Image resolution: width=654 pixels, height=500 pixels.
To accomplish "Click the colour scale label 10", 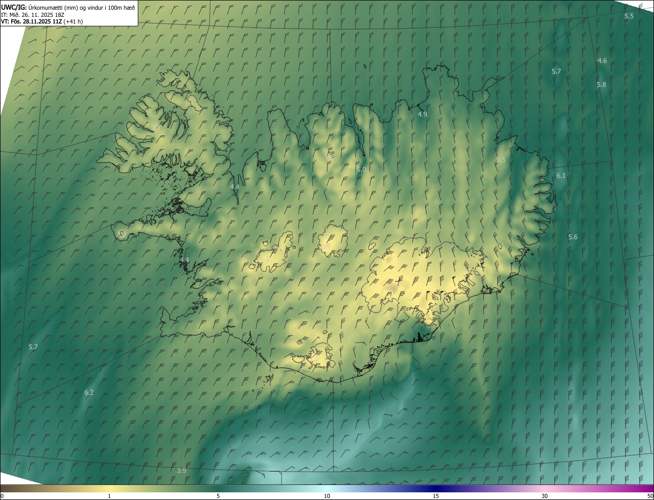I will pyautogui.click(x=327, y=496).
